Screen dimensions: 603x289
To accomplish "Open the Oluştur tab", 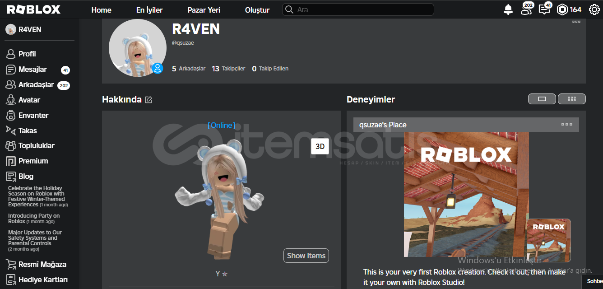I will 257,9.
